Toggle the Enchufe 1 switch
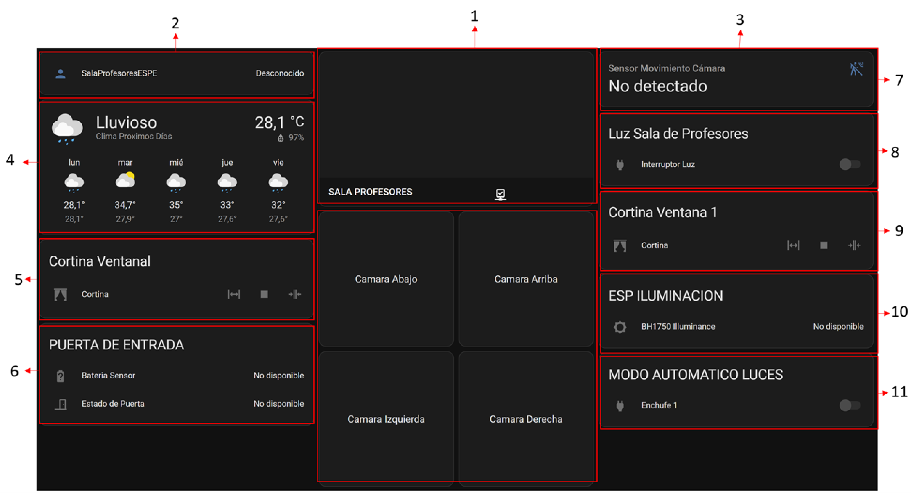This screenshot has height=499, width=911. 850,405
